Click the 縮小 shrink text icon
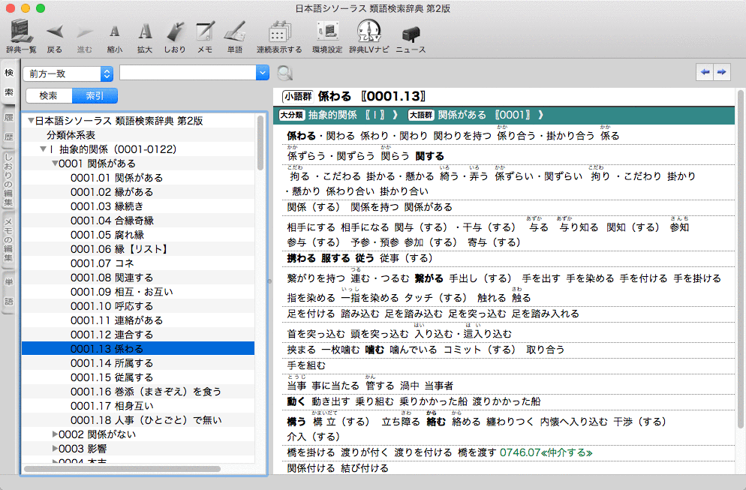The width and height of the screenshot is (746, 490). coord(114,32)
